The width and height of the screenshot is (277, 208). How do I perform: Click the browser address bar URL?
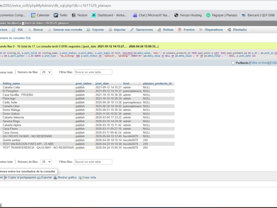click(x=55, y=6)
